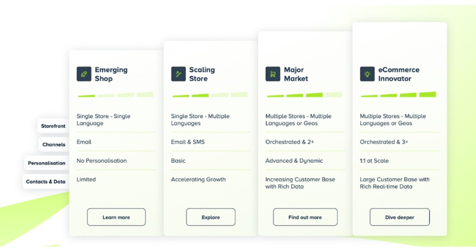Click the Emerging Shop card title
This screenshot has height=249, width=476.
click(x=111, y=74)
